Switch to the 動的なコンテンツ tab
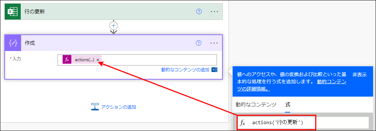Image resolution: width=376 pixels, height=131 pixels. point(256,105)
